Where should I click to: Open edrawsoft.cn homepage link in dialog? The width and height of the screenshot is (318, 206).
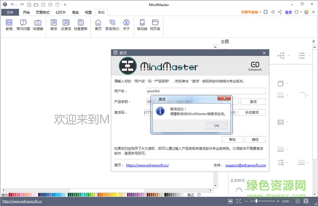(x=147, y=165)
